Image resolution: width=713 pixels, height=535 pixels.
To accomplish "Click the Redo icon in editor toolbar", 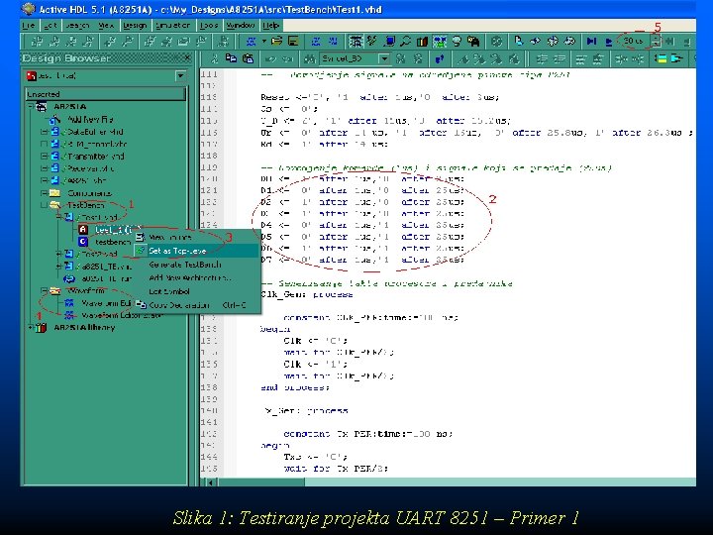I will 287,58.
